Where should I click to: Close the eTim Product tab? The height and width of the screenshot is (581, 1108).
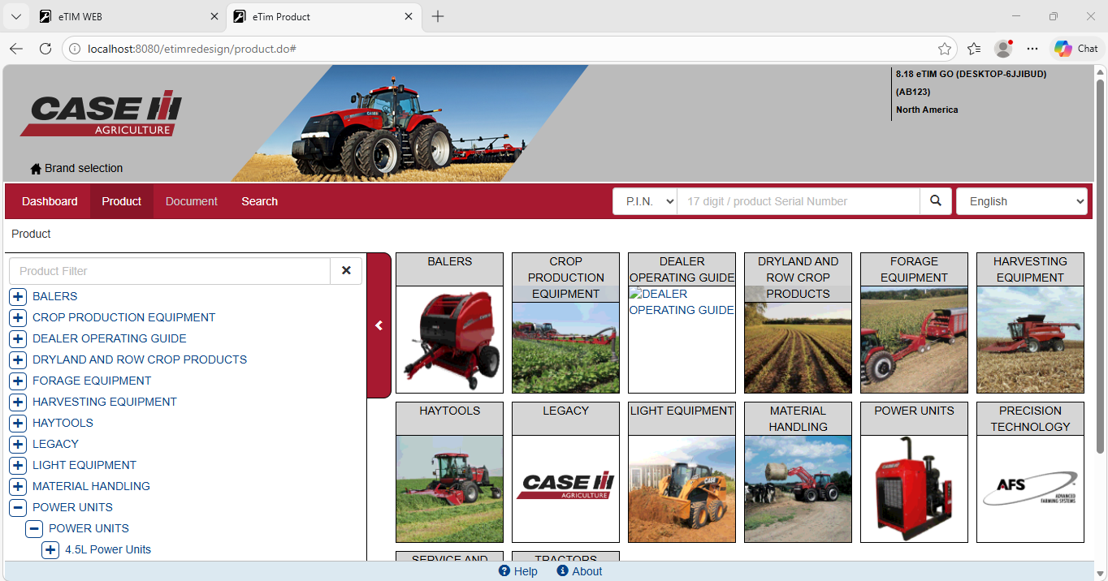point(409,16)
